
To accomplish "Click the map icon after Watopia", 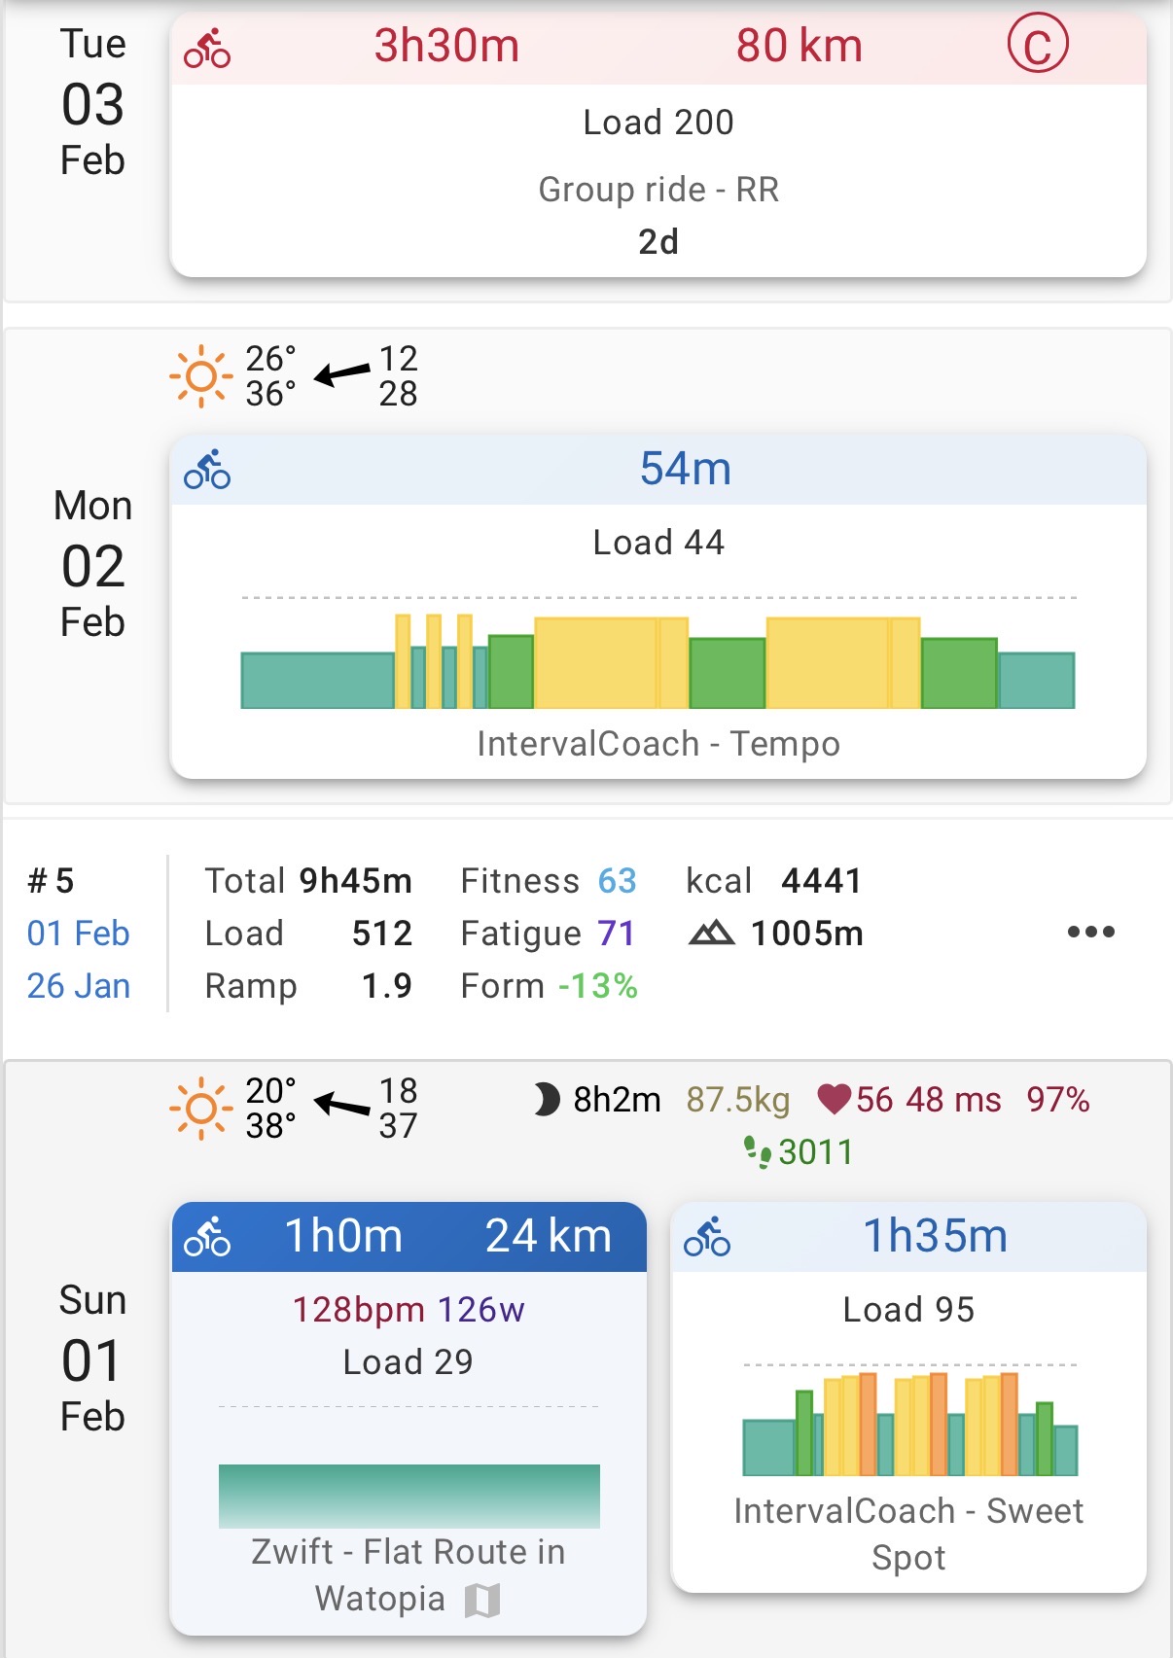I will point(482,1600).
